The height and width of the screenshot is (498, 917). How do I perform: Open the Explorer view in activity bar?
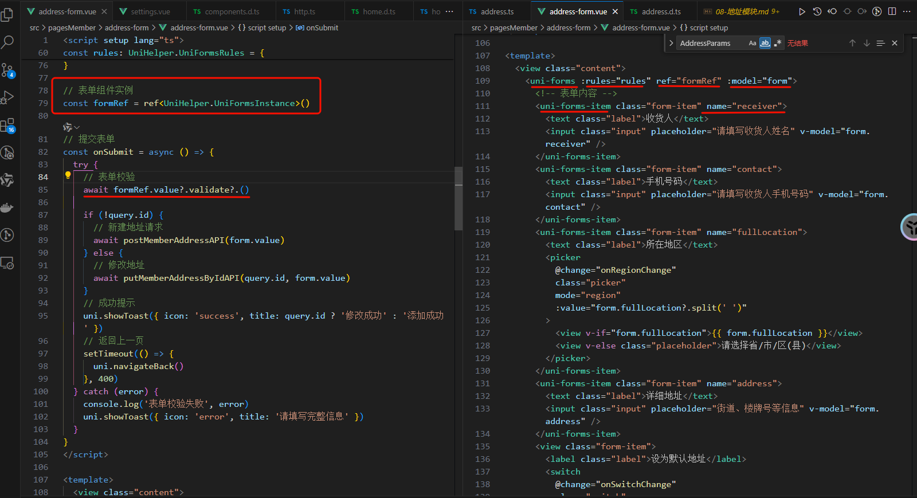[x=7, y=14]
